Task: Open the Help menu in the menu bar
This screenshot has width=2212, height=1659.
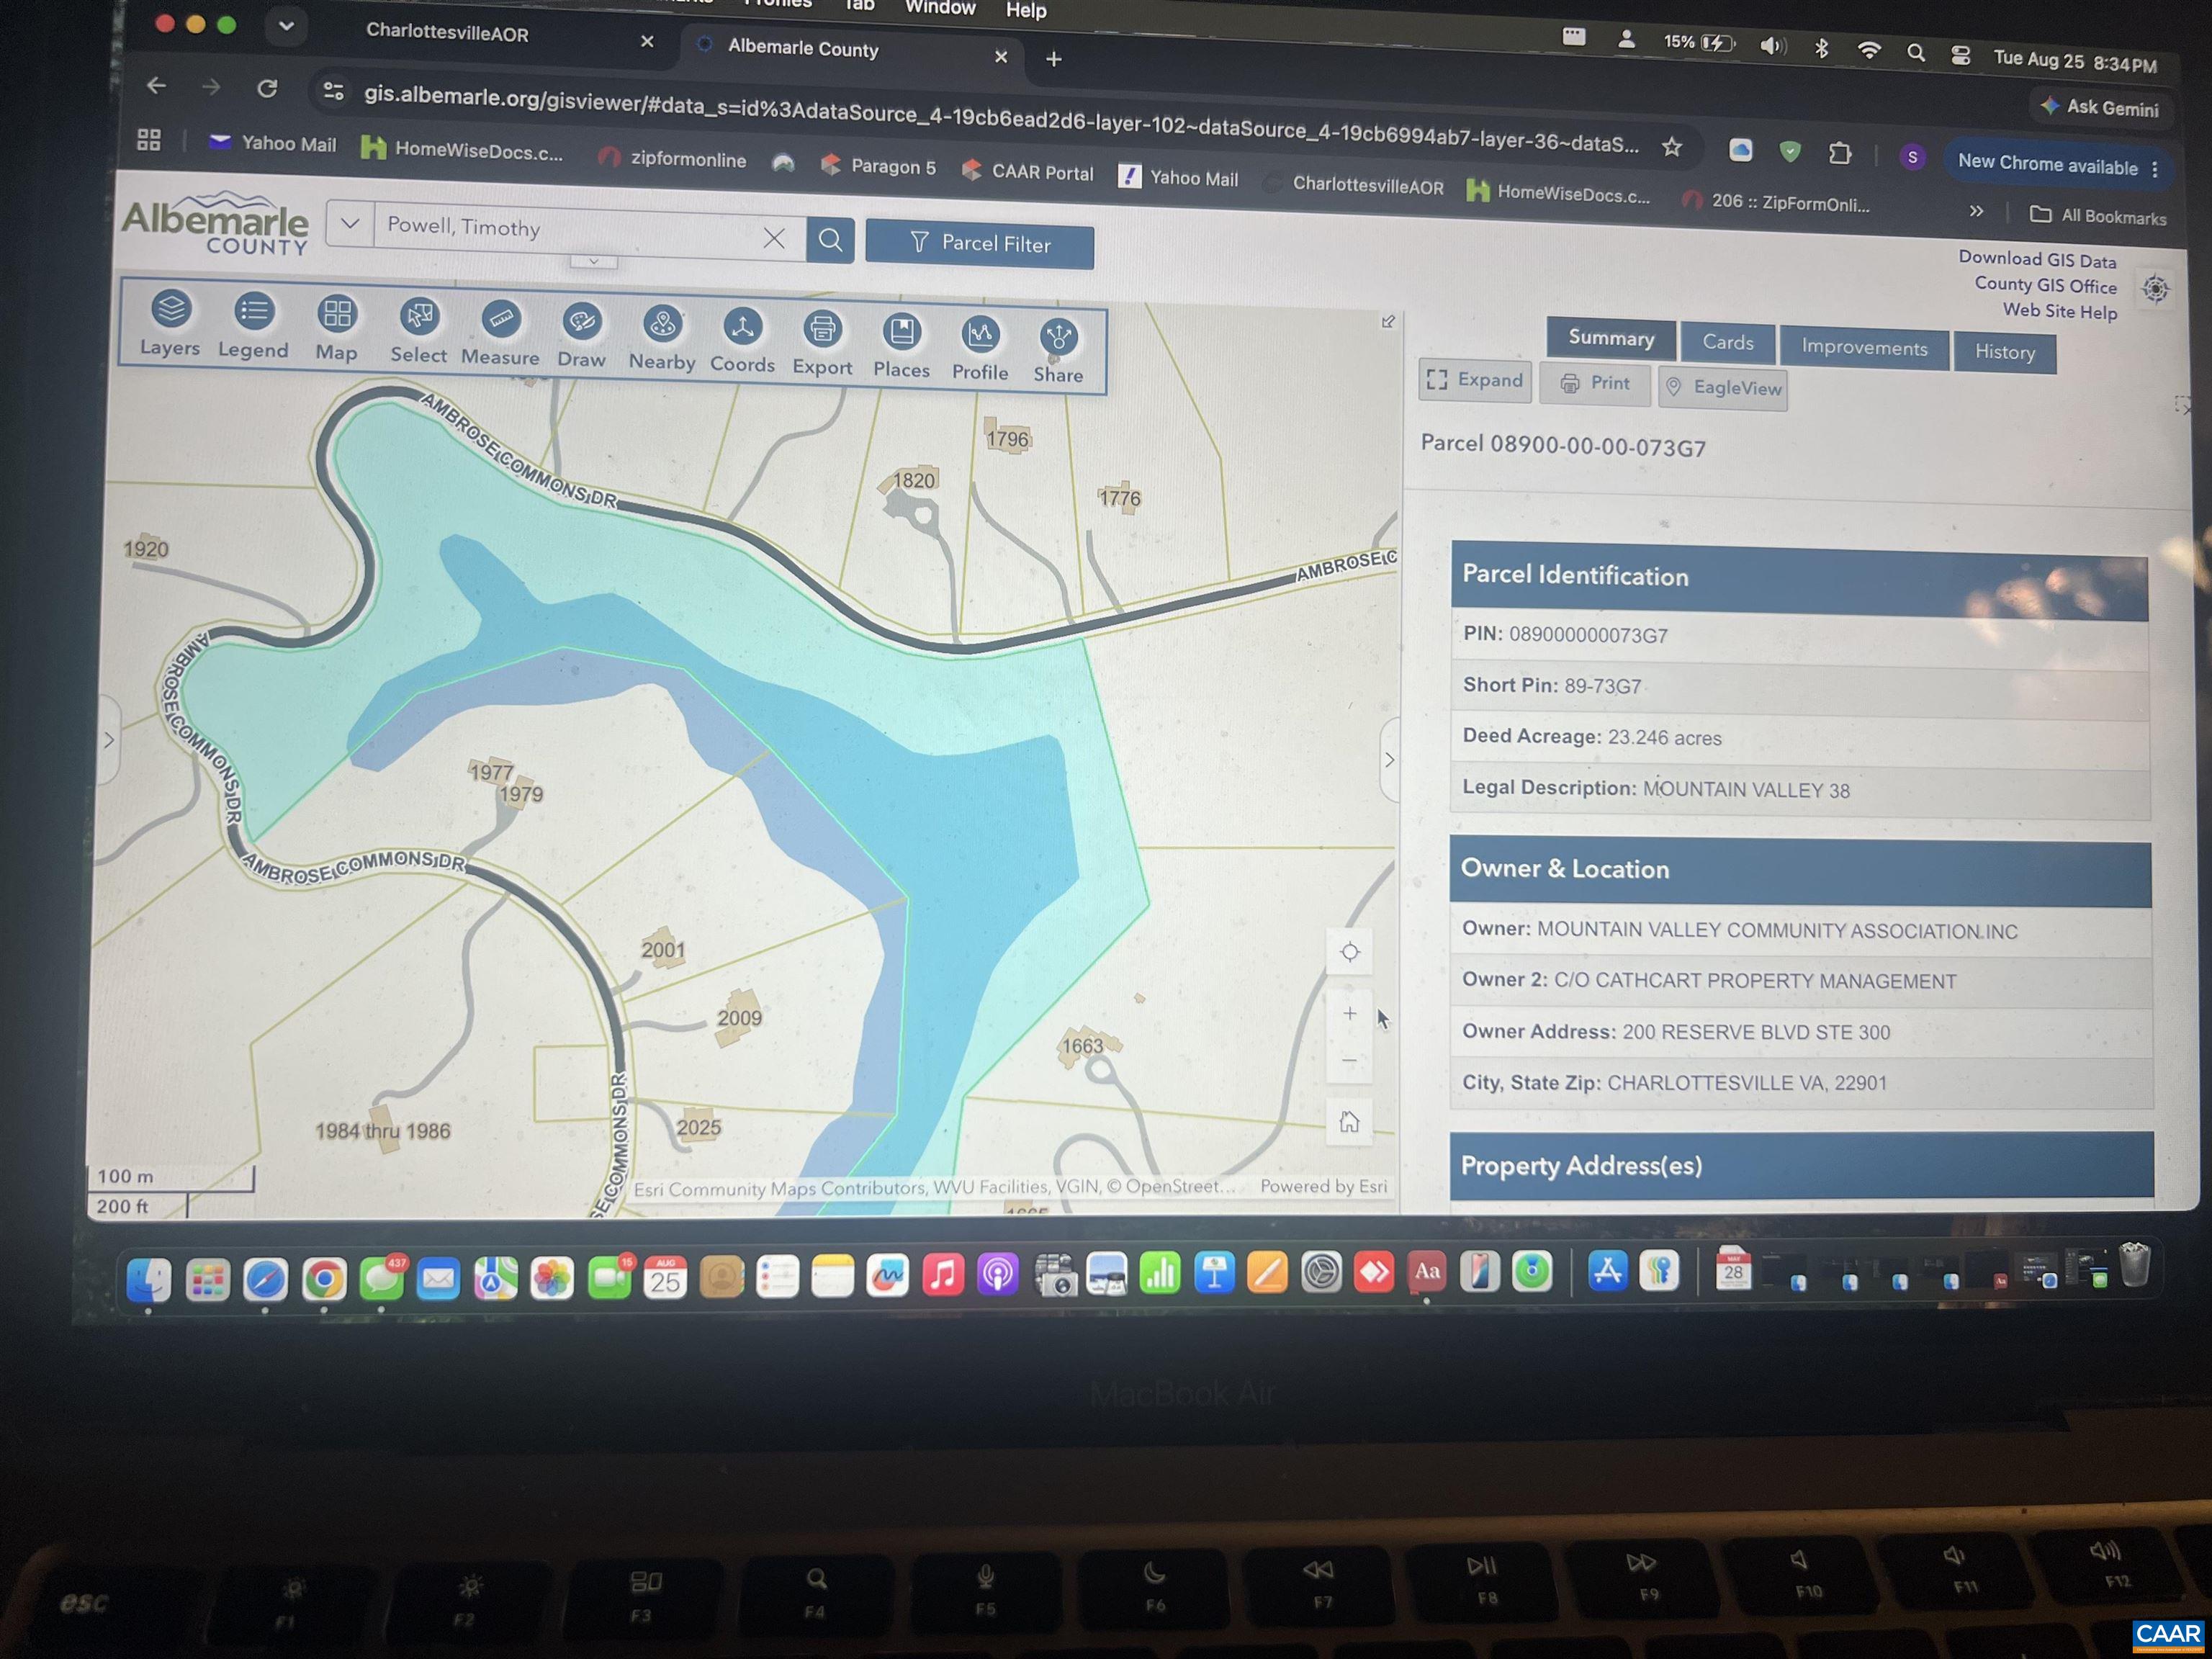Action: pos(1026,10)
